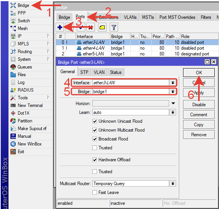Select the ether4-LAN row in table
The image size is (219, 209).
137,48
